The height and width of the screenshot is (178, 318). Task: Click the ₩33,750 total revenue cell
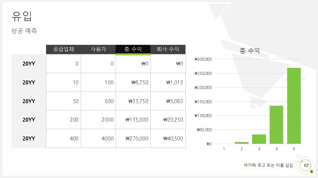tap(133, 101)
